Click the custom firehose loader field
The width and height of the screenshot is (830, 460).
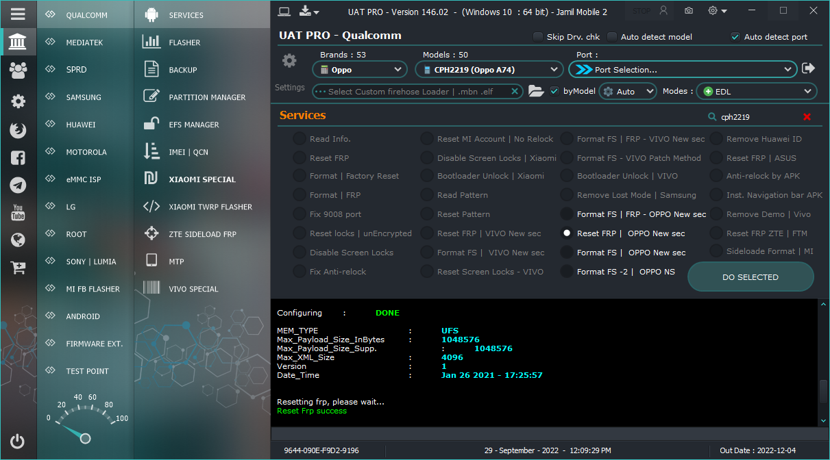pyautogui.click(x=418, y=91)
